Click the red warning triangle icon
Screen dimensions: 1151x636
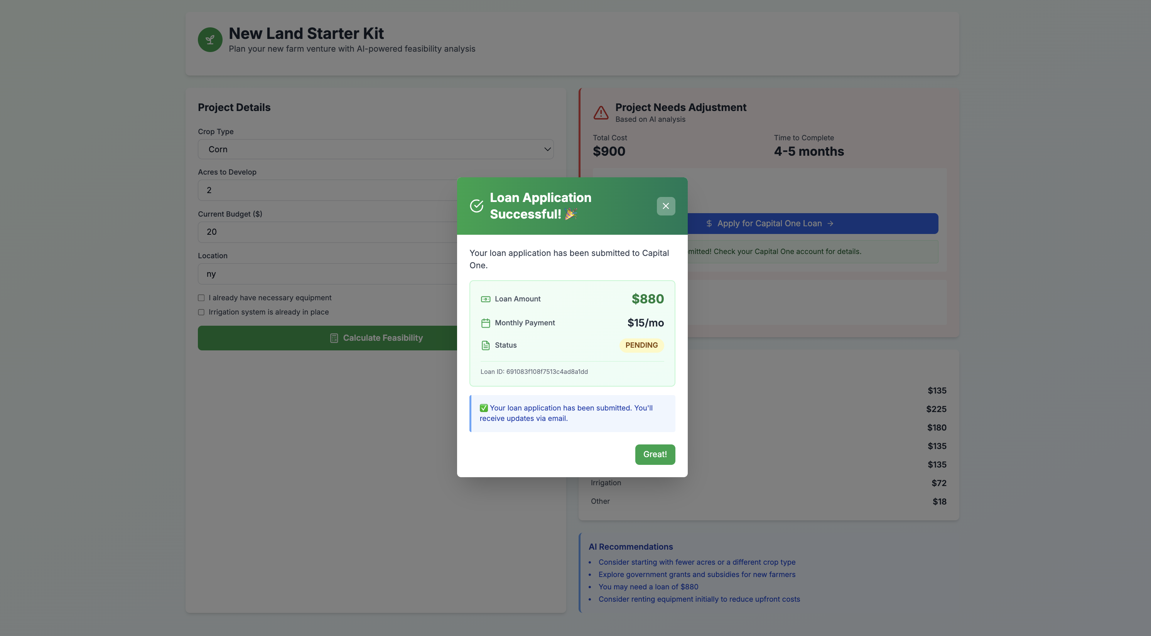[601, 113]
